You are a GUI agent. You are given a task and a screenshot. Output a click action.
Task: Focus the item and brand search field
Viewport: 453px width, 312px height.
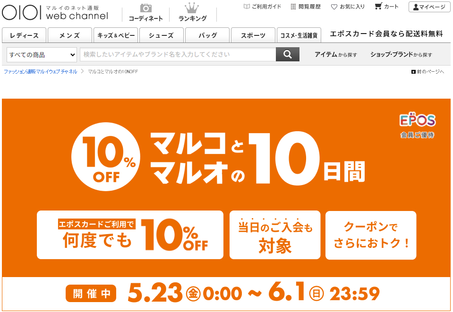point(178,54)
